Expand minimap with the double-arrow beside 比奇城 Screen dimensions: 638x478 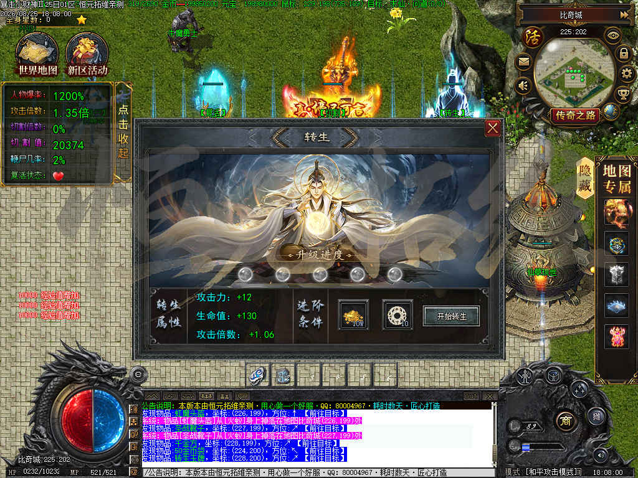(x=624, y=15)
